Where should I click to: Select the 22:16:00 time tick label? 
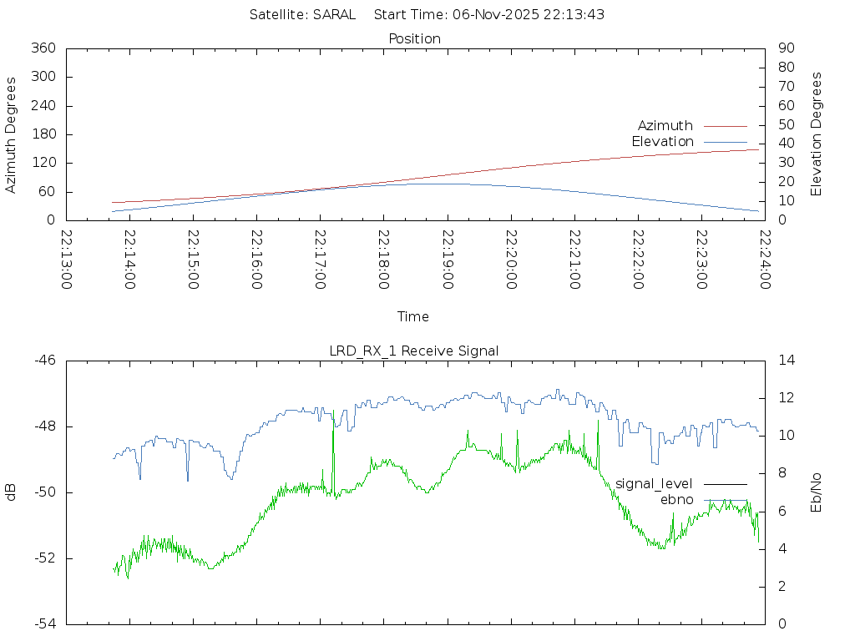click(257, 260)
